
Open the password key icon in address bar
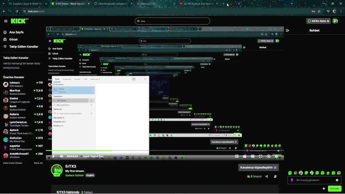(313, 11)
